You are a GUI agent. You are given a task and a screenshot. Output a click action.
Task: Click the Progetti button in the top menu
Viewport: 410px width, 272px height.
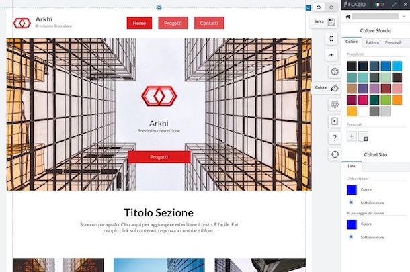(x=173, y=23)
